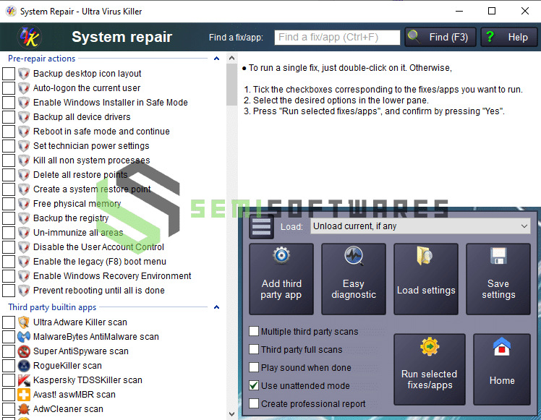541x420 pixels.
Task: Click shield icon next to Prevent rebooting until all is done
Action: pos(24,291)
